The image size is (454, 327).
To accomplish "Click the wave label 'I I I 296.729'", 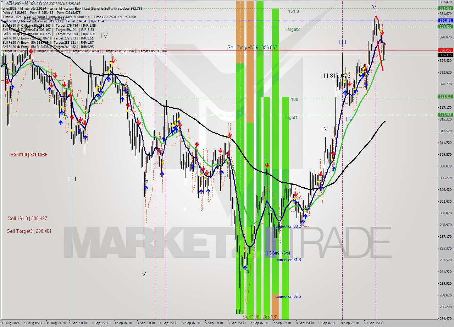I will pos(275,253).
